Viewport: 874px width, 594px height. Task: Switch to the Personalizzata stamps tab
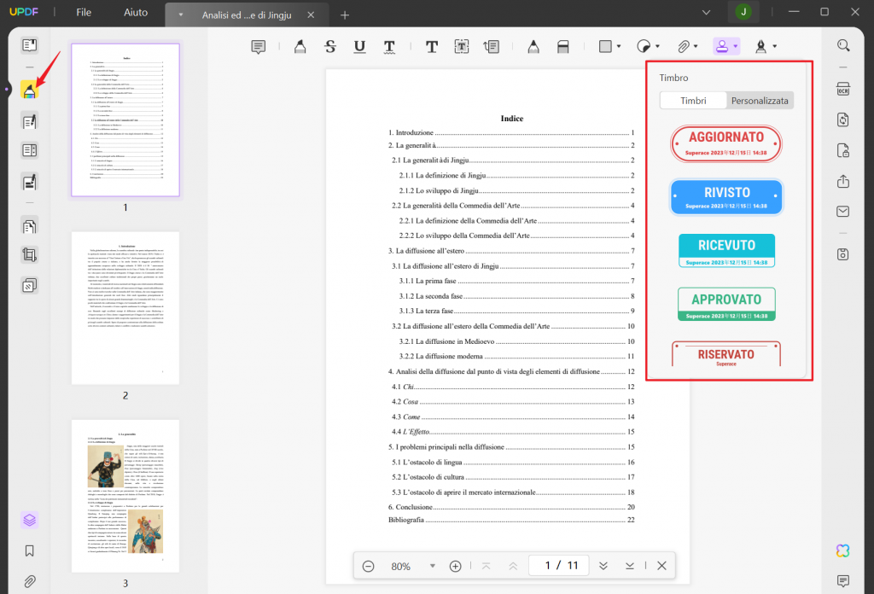759,100
